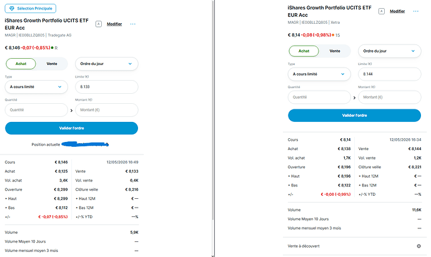Click Valider l'ordre button in left panel
The height and width of the screenshot is (257, 431).
[x=71, y=128]
